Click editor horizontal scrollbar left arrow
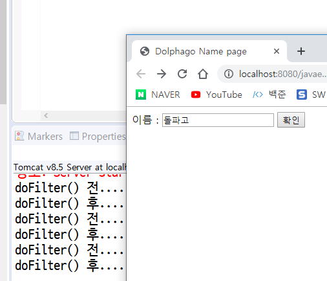This screenshot has width=327, height=281. 46,116
